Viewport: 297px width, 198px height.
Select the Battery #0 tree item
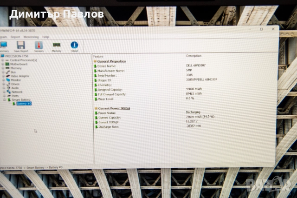coord(24,104)
